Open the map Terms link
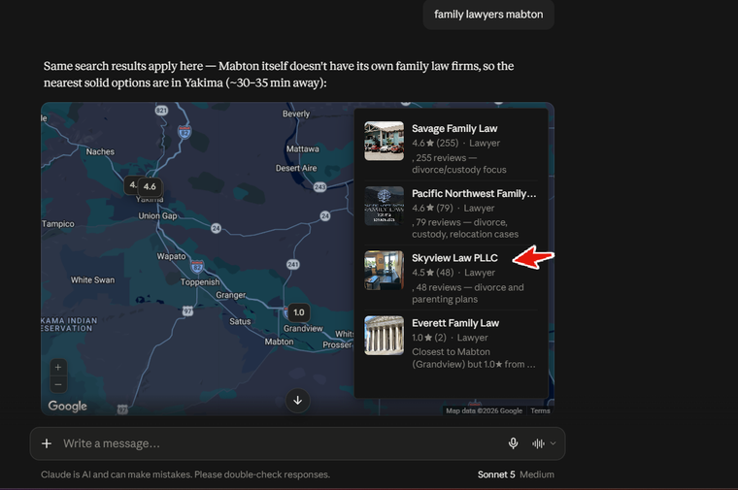The height and width of the screenshot is (490, 738). [x=540, y=410]
